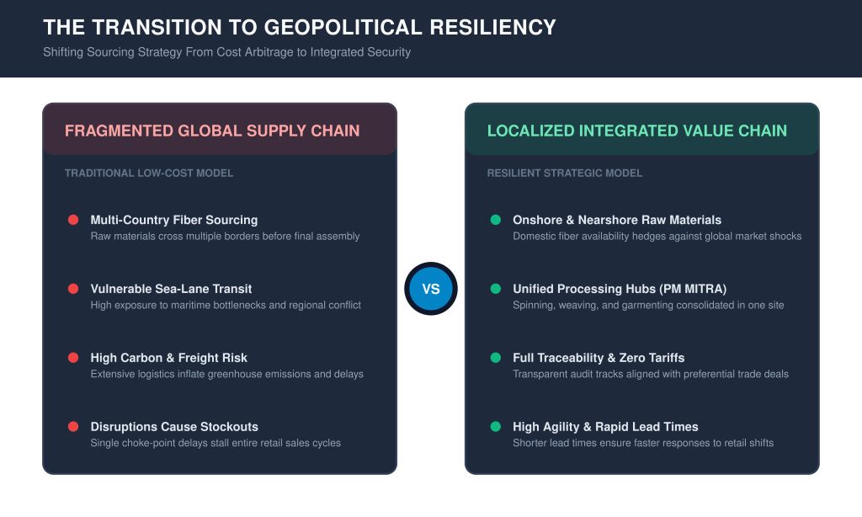Screen dimensions: 862x517
Task: Click red bullet beside Disruptions Cause Stockouts
Action: coord(73,426)
